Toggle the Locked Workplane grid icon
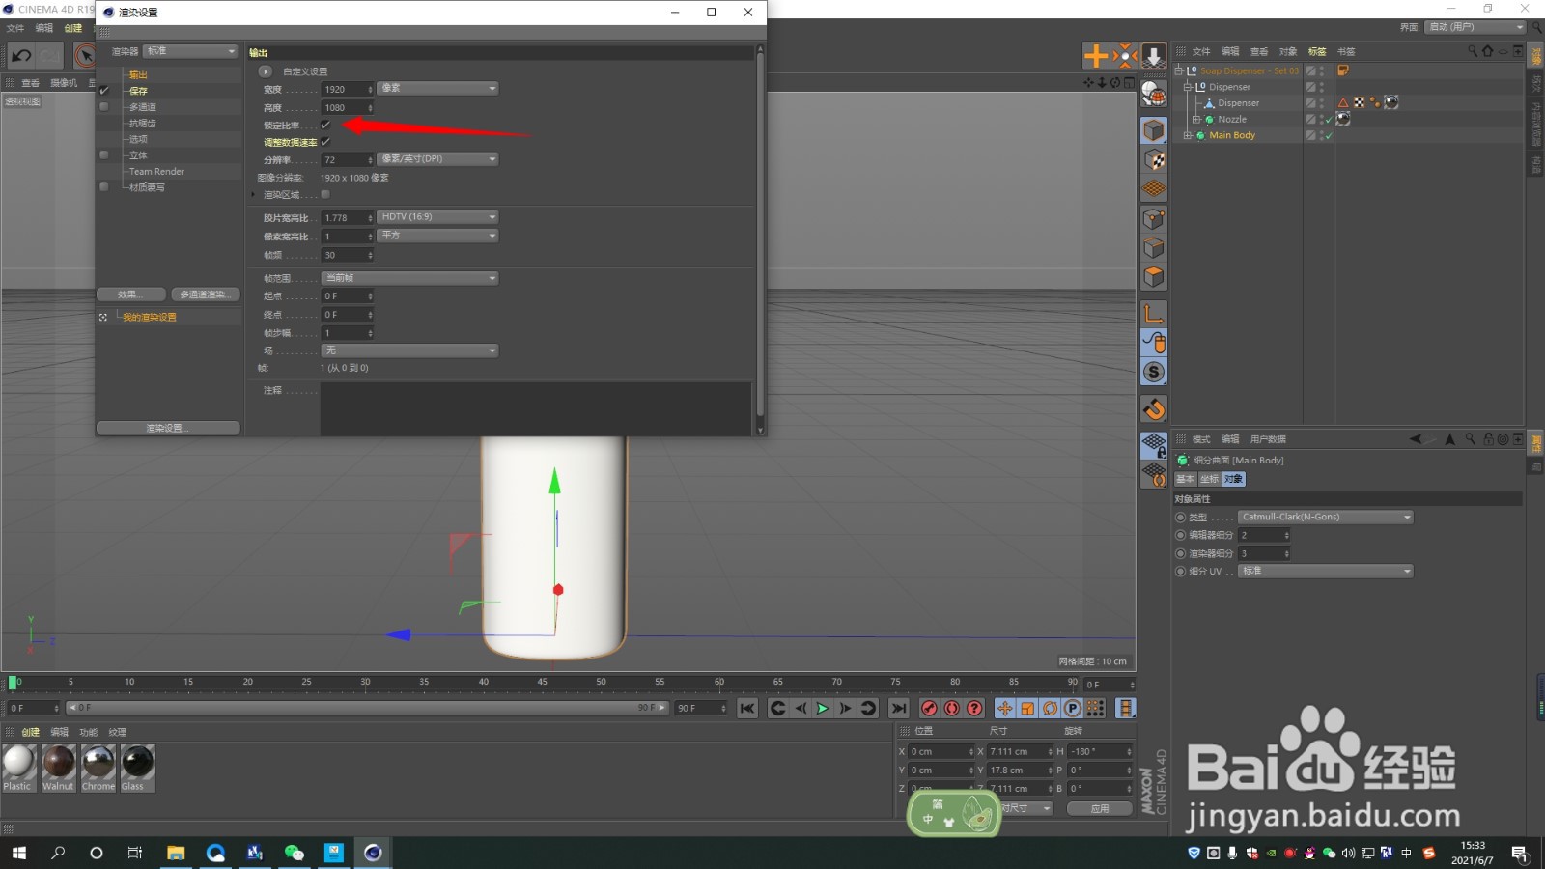This screenshot has width=1545, height=869. point(1154,445)
